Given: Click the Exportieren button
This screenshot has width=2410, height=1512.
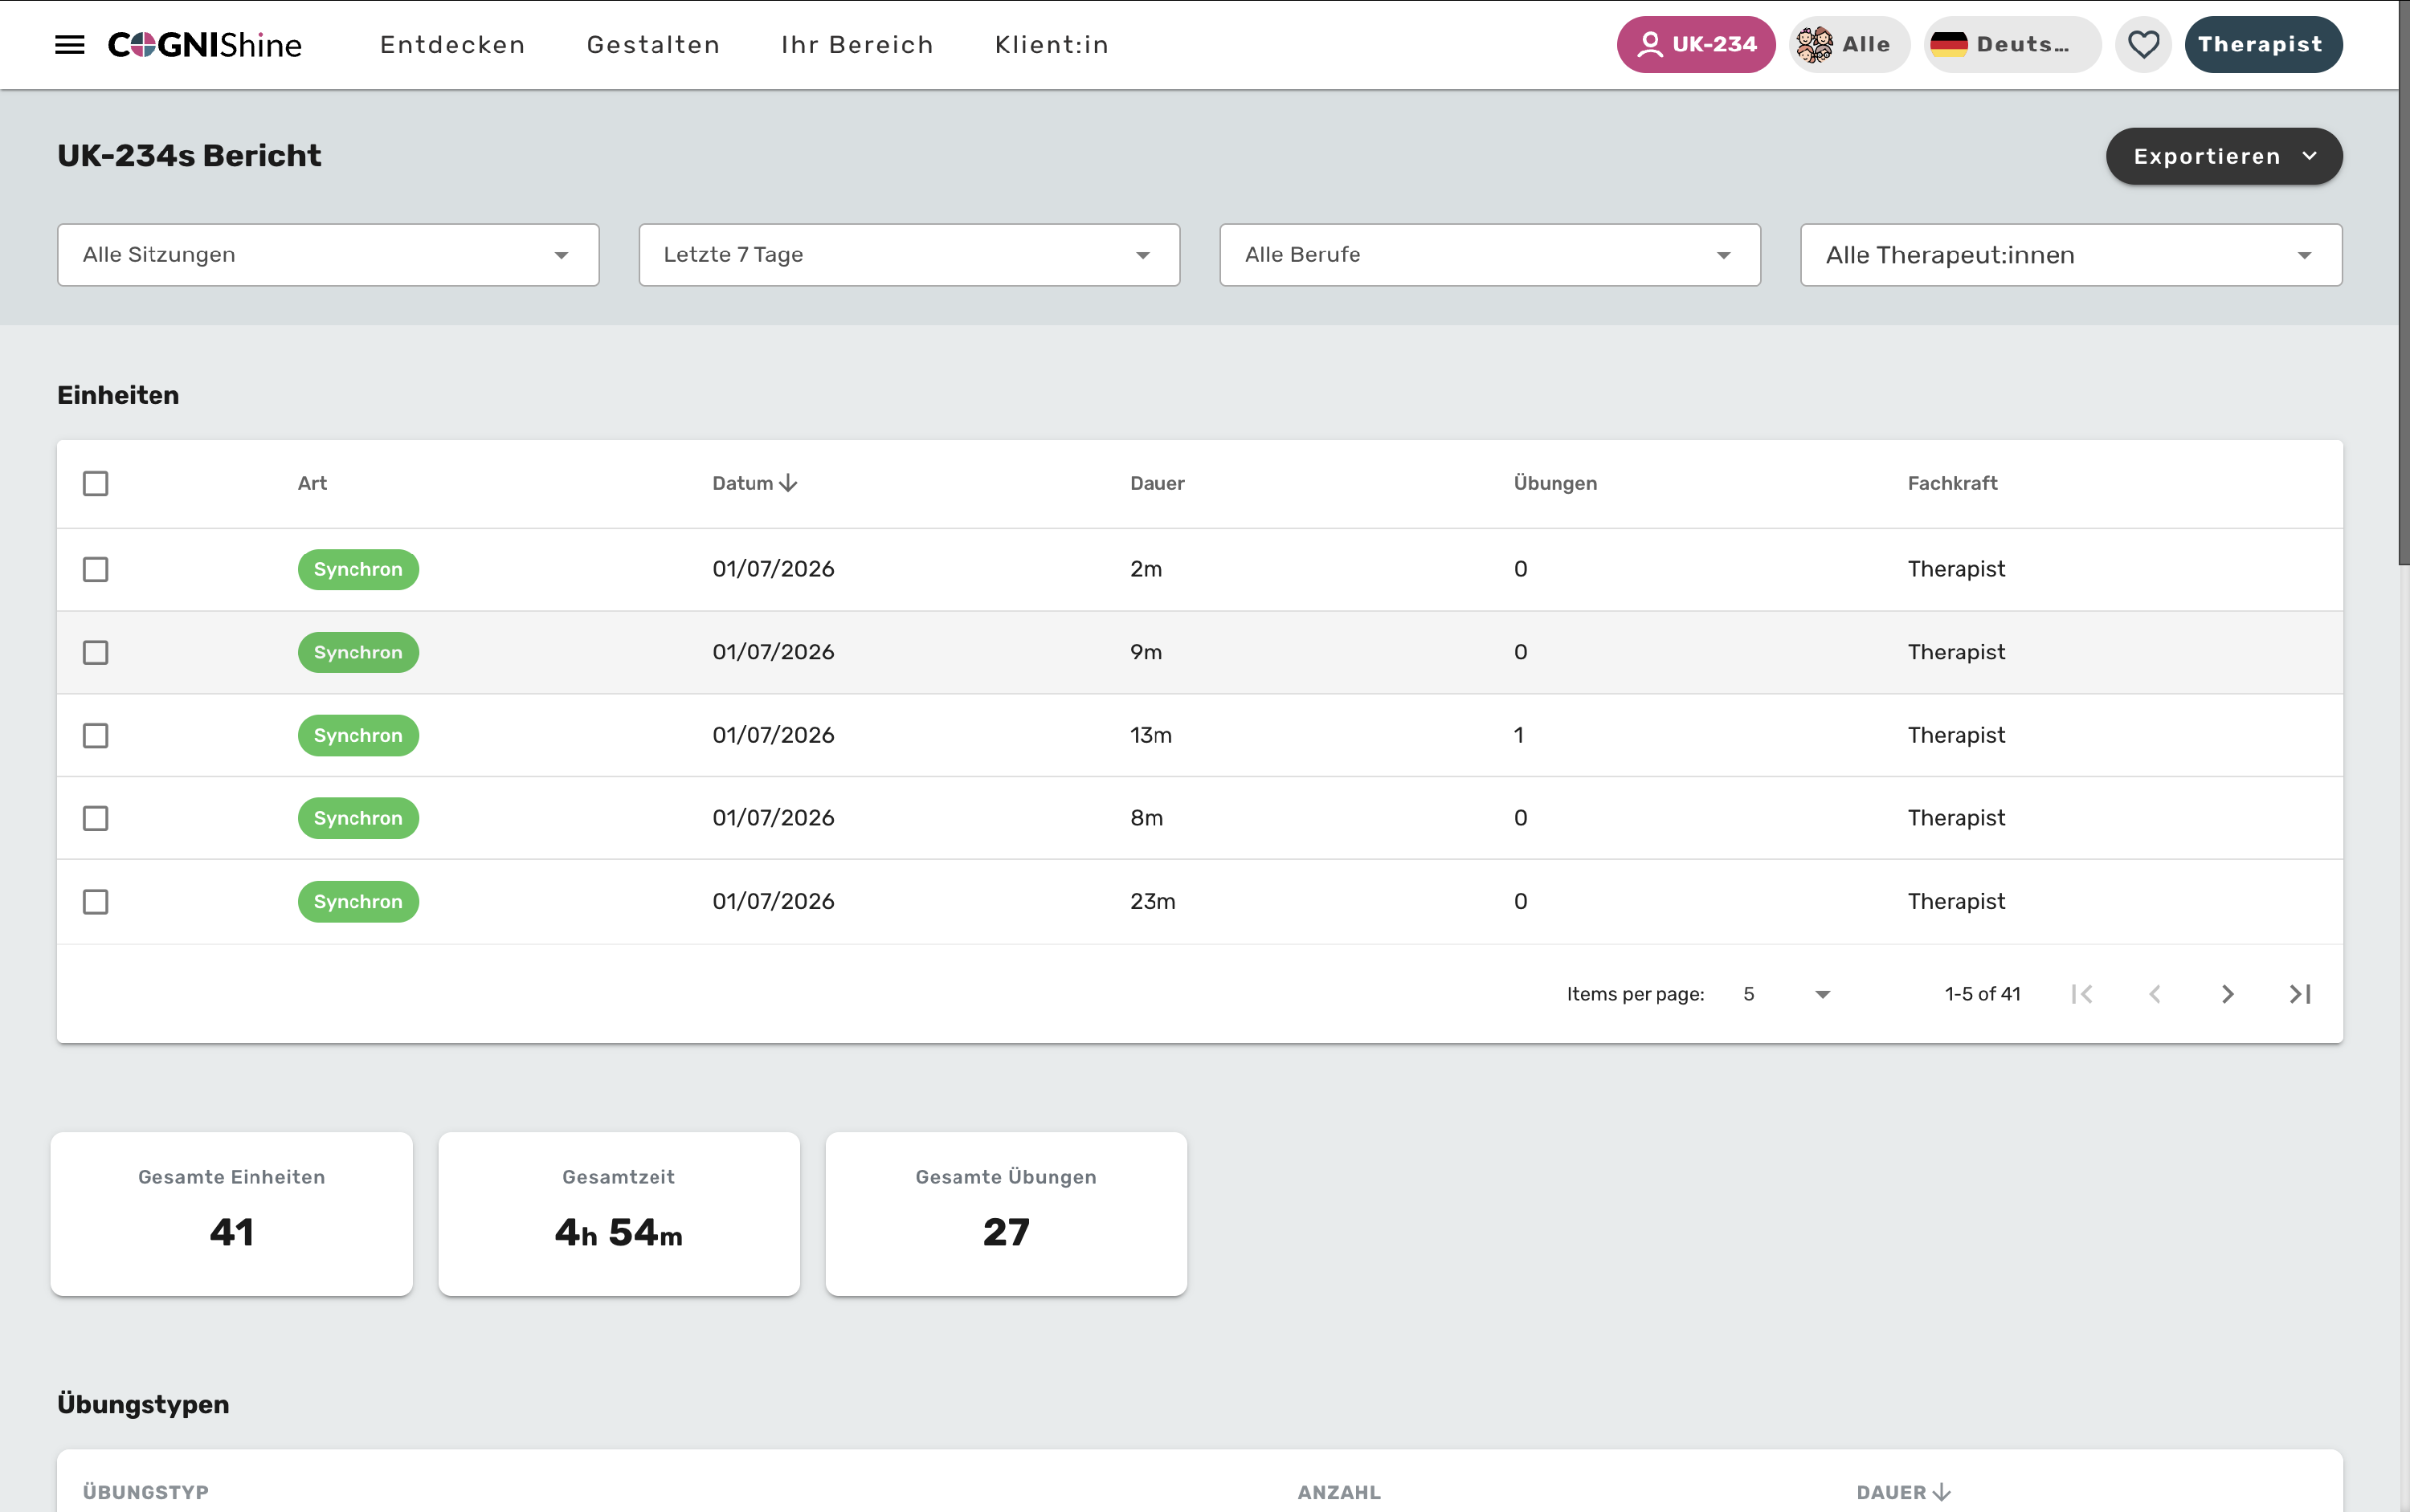Looking at the screenshot, I should click(2224, 156).
